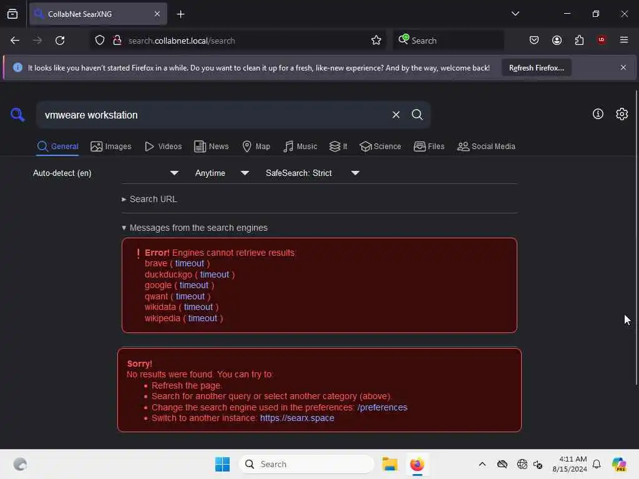Switch to Social Media category tab

[485, 147]
